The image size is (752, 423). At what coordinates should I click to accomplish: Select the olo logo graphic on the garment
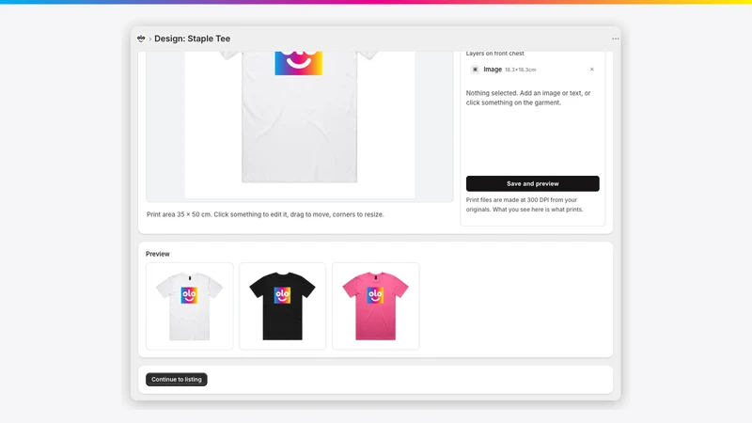(299, 63)
